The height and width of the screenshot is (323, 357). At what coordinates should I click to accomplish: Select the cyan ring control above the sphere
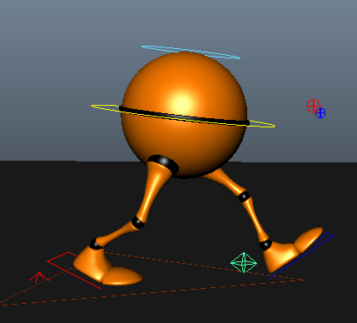pos(191,52)
